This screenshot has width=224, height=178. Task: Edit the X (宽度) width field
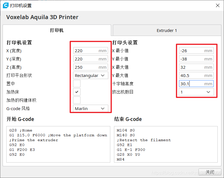point(91,51)
